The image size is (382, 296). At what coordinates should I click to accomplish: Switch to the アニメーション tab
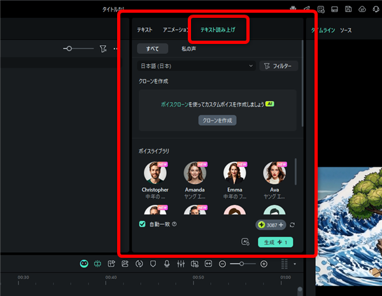pyautogui.click(x=176, y=30)
